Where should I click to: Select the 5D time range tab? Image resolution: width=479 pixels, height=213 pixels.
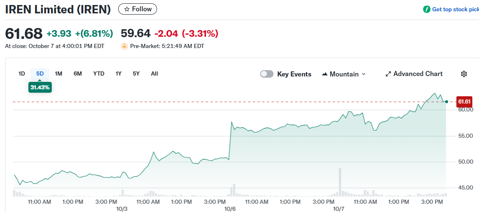40,74
